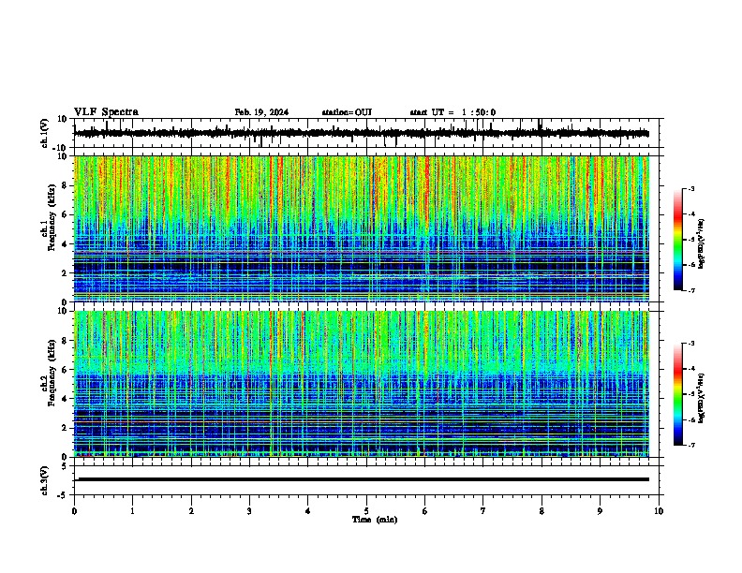
Task: Click the "ch.3(V)" axis label
Action: pyautogui.click(x=45, y=480)
